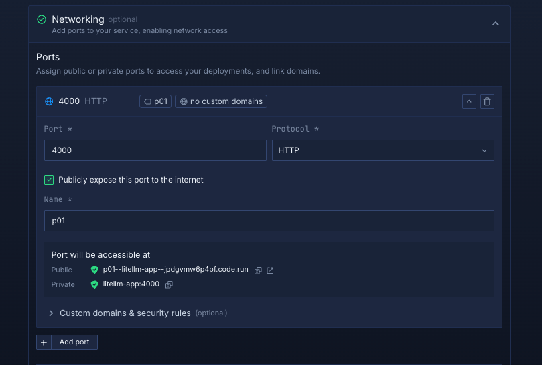This screenshot has width=542, height=365.
Task: Click the Add port button
Action: click(x=74, y=342)
